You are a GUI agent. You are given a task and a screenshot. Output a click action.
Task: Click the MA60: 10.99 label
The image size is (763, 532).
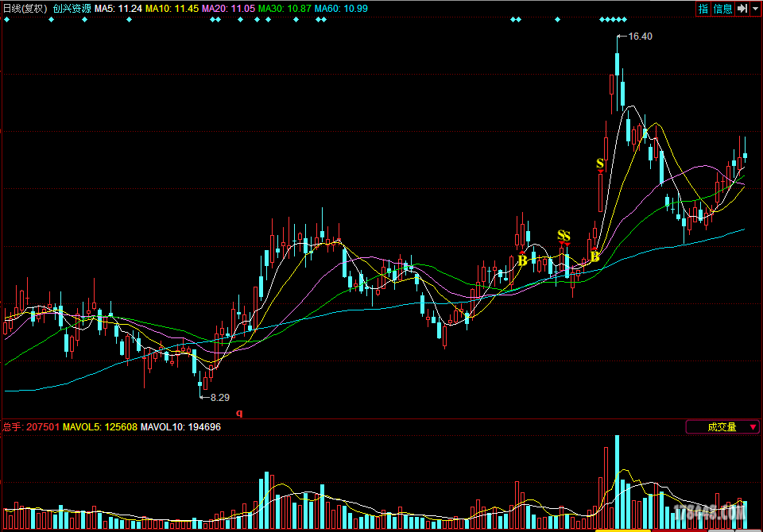point(341,8)
